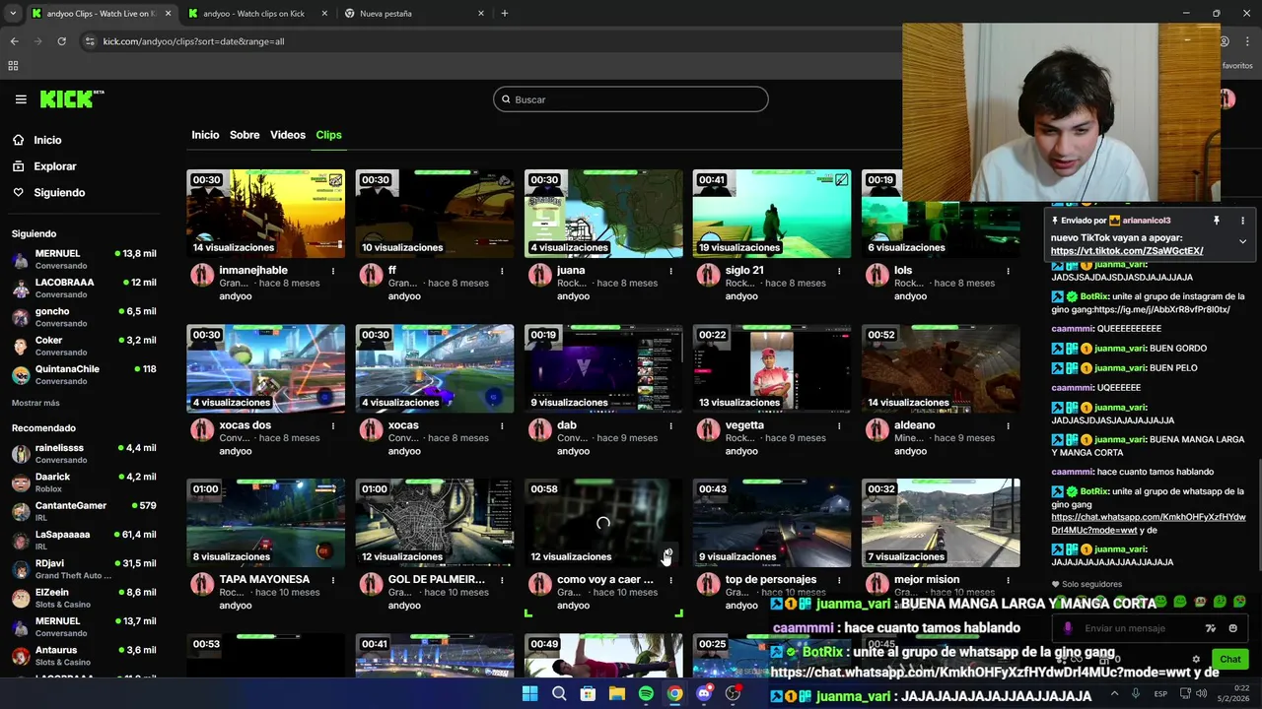1262x709 pixels.
Task: Reload the page with the browser refresh button
Action: [61, 41]
